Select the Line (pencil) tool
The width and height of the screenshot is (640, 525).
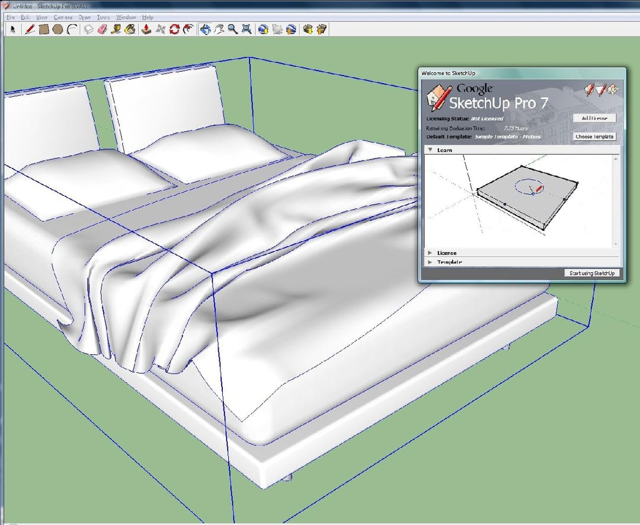pos(29,28)
